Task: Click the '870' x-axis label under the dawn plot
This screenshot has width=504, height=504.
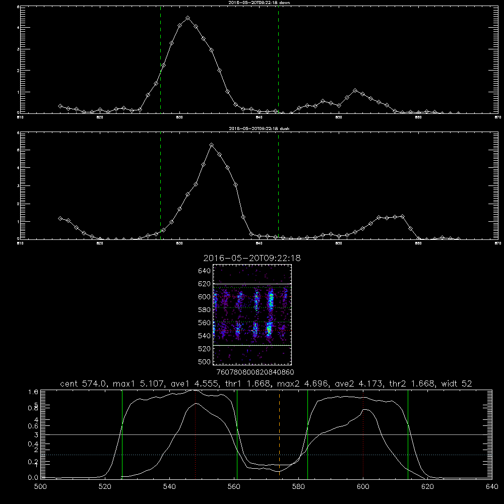Action: (x=498, y=117)
